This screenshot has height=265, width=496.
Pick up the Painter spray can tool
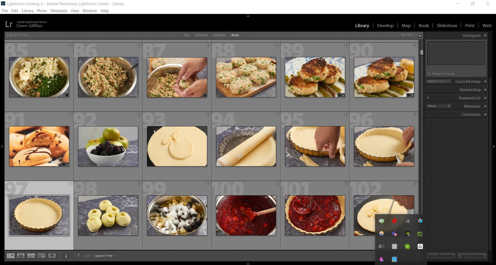65,255
